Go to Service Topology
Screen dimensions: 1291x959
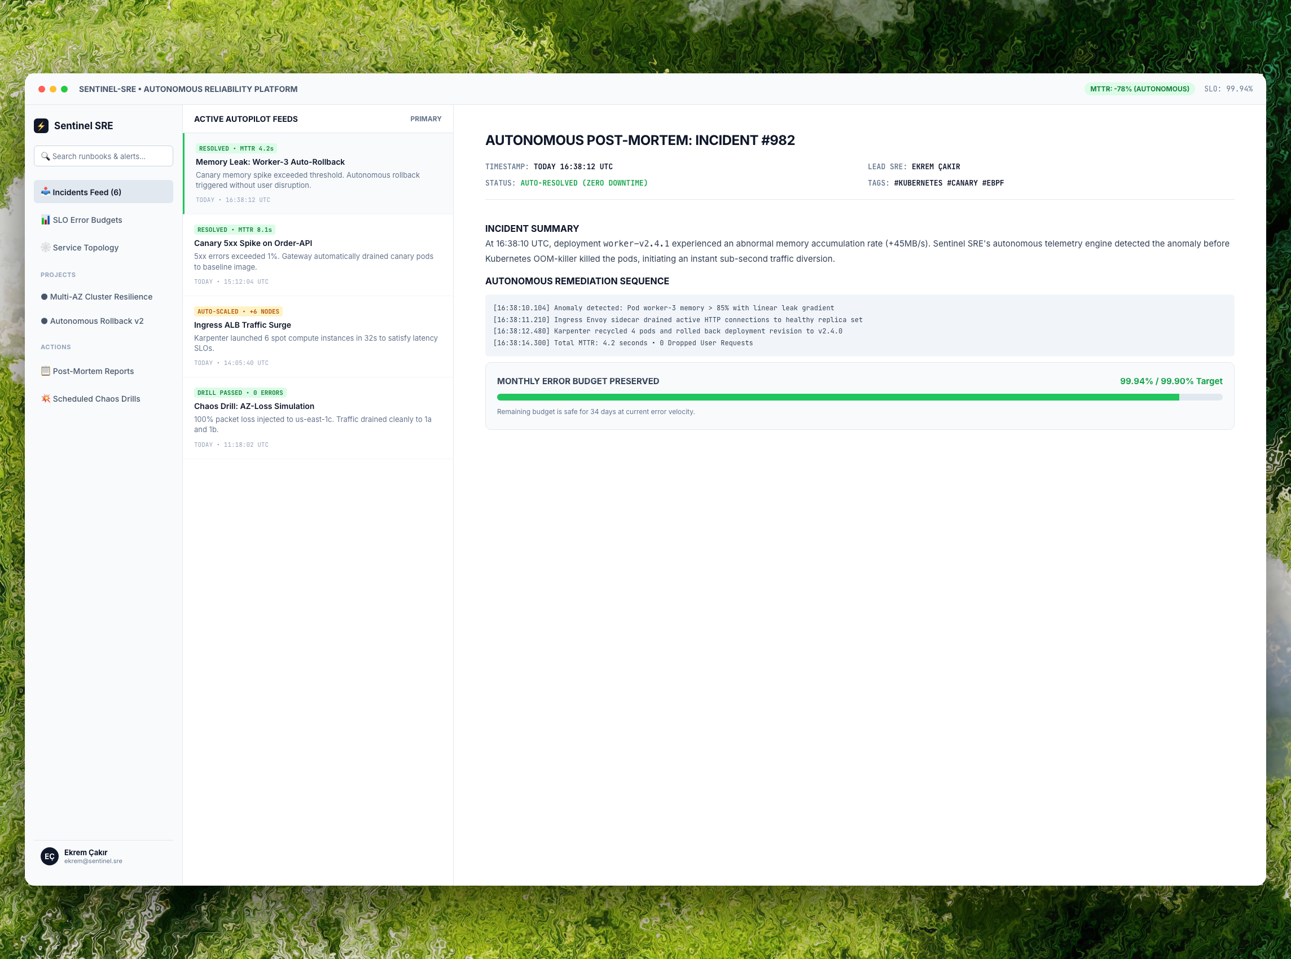103,247
